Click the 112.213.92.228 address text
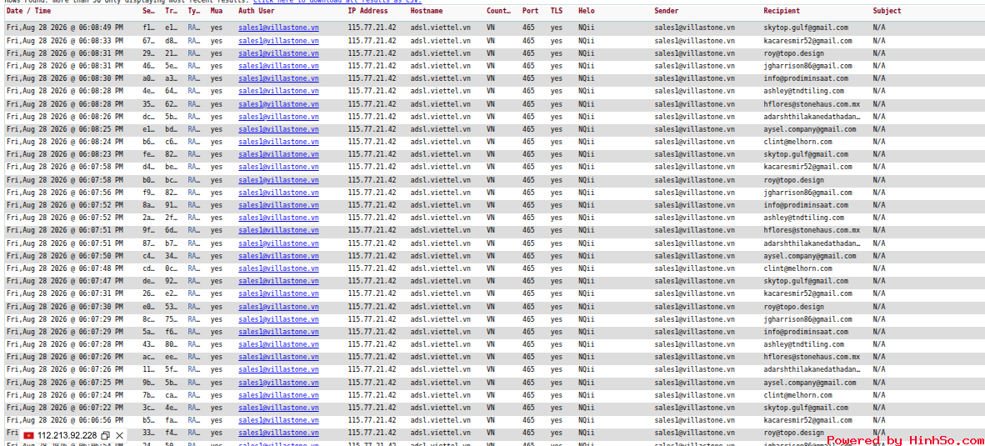The image size is (985, 446). coord(67,435)
